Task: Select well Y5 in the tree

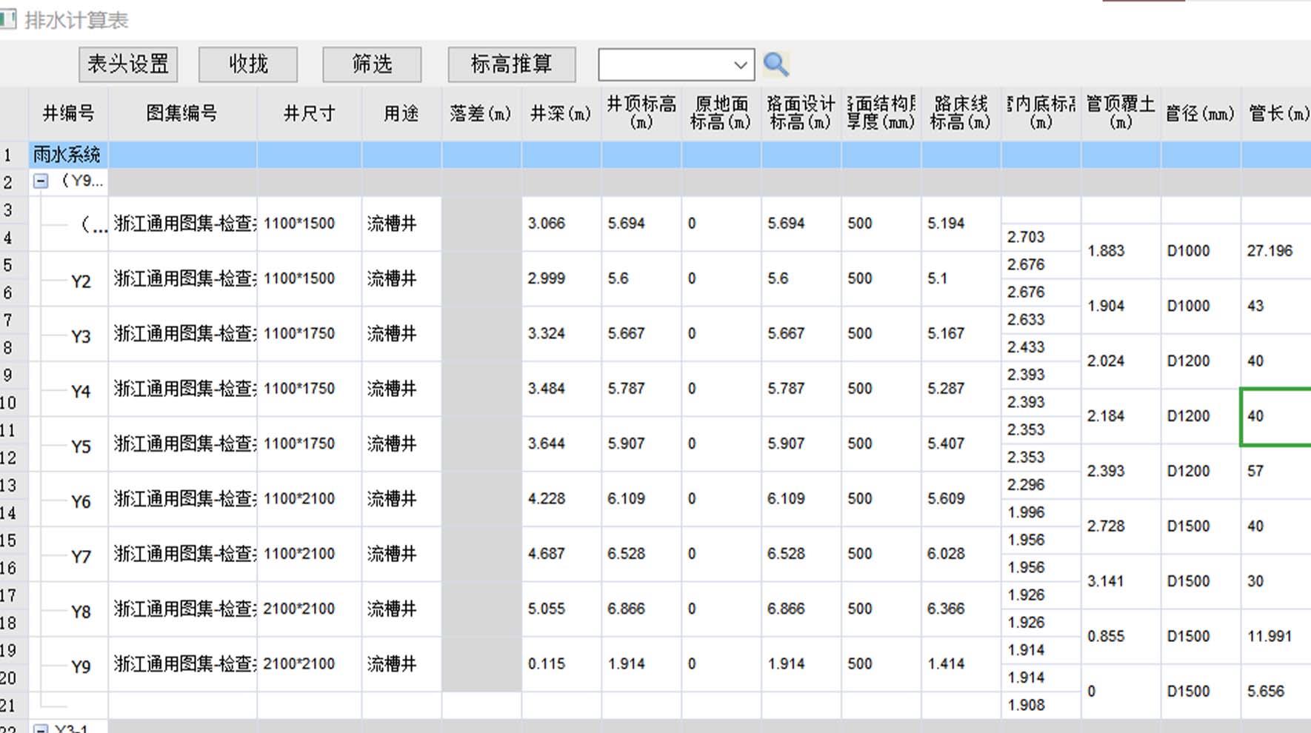Action: click(81, 446)
